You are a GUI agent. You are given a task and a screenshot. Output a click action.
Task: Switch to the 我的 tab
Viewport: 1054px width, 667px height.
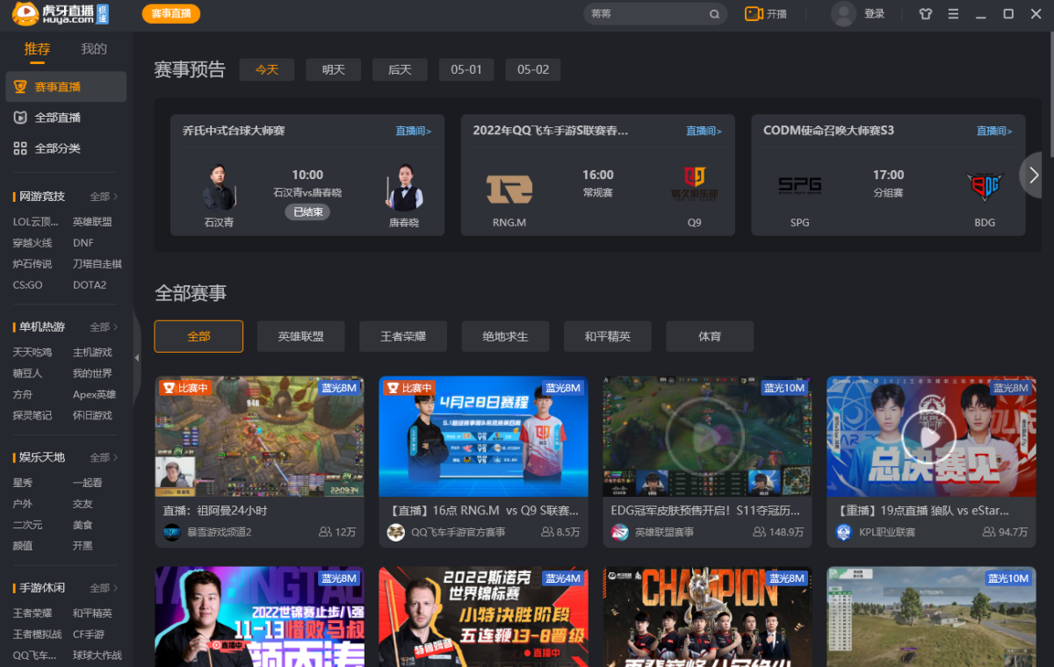(x=94, y=49)
